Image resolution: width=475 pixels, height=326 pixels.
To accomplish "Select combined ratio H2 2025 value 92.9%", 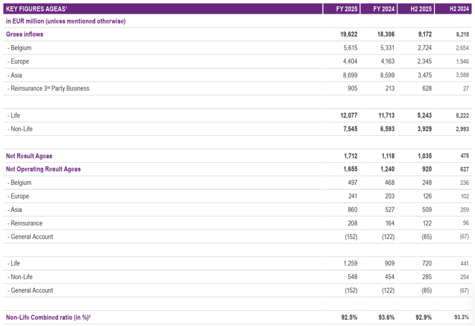I will click(423, 318).
